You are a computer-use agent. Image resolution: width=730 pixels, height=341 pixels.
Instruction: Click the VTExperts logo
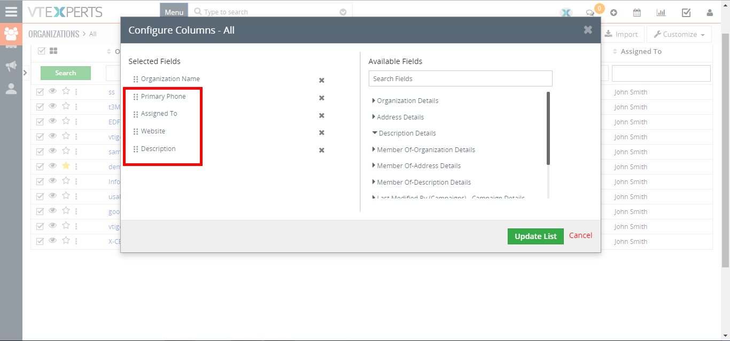65,12
